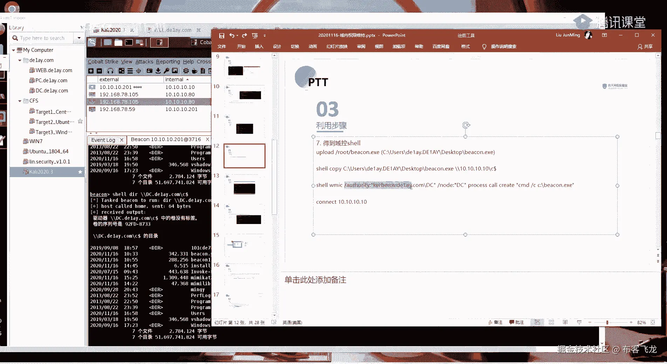Select DC.de1ay.com virtual machine
This screenshot has height=364, width=667.
(x=49, y=91)
